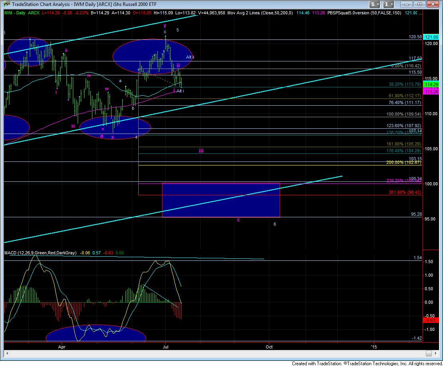Open the S symbol-link dropdown button
Image resolution: width=443 pixels, height=366 pixels.
[375, 4]
